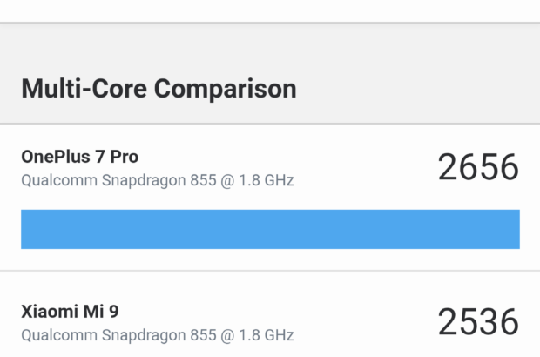Select the word "Comparison" in the heading
The image size is (540, 357).
225,88
